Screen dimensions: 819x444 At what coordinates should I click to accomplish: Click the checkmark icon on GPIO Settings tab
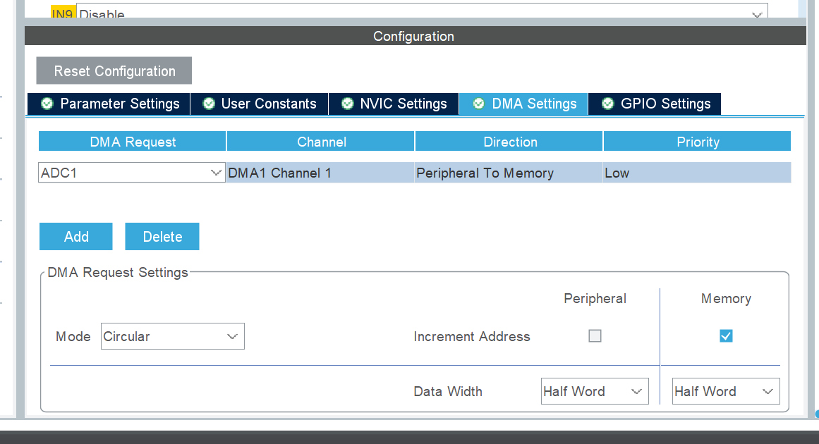(607, 104)
